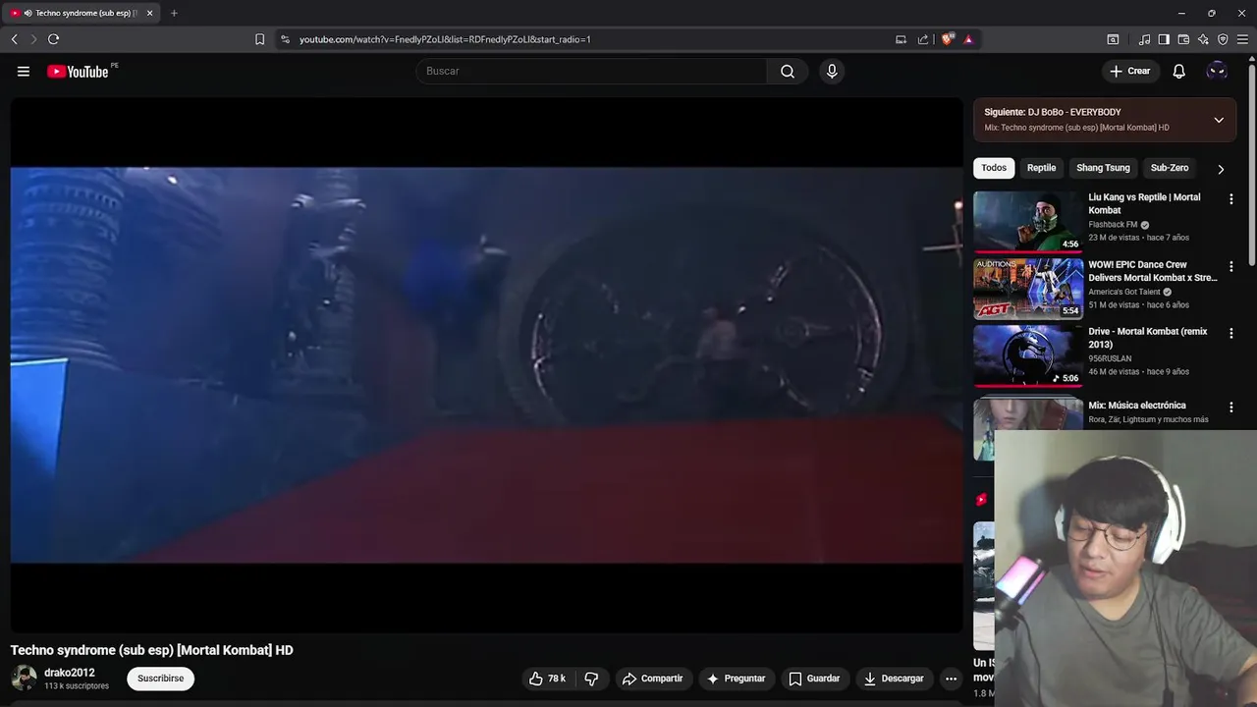Open Mix: Música electrónica title
1257x707 pixels.
pyautogui.click(x=1137, y=406)
